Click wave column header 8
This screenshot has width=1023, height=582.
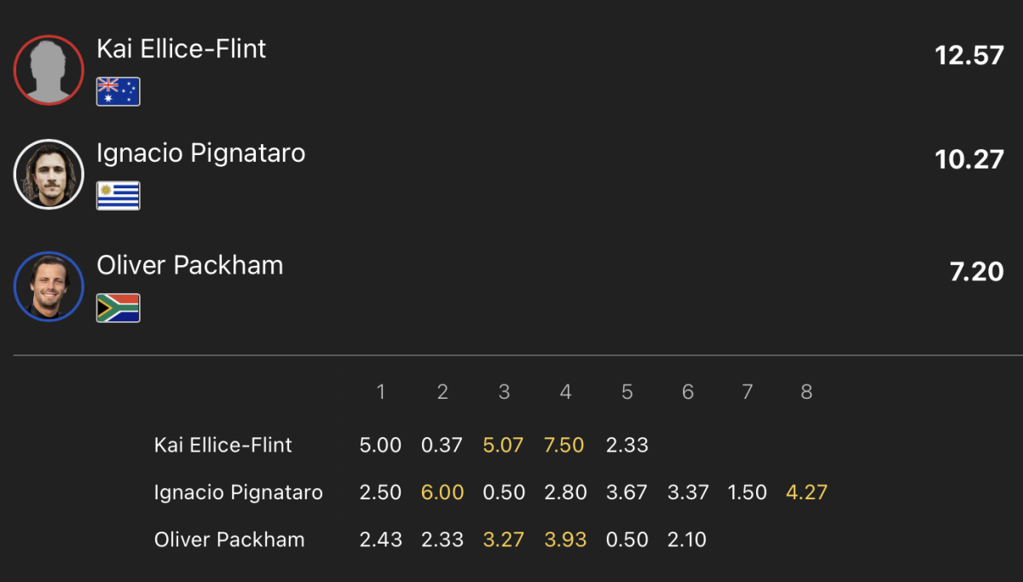tap(806, 392)
